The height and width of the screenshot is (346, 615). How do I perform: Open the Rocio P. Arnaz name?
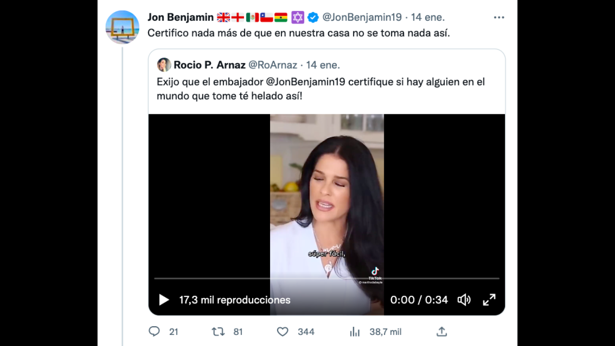click(x=209, y=65)
